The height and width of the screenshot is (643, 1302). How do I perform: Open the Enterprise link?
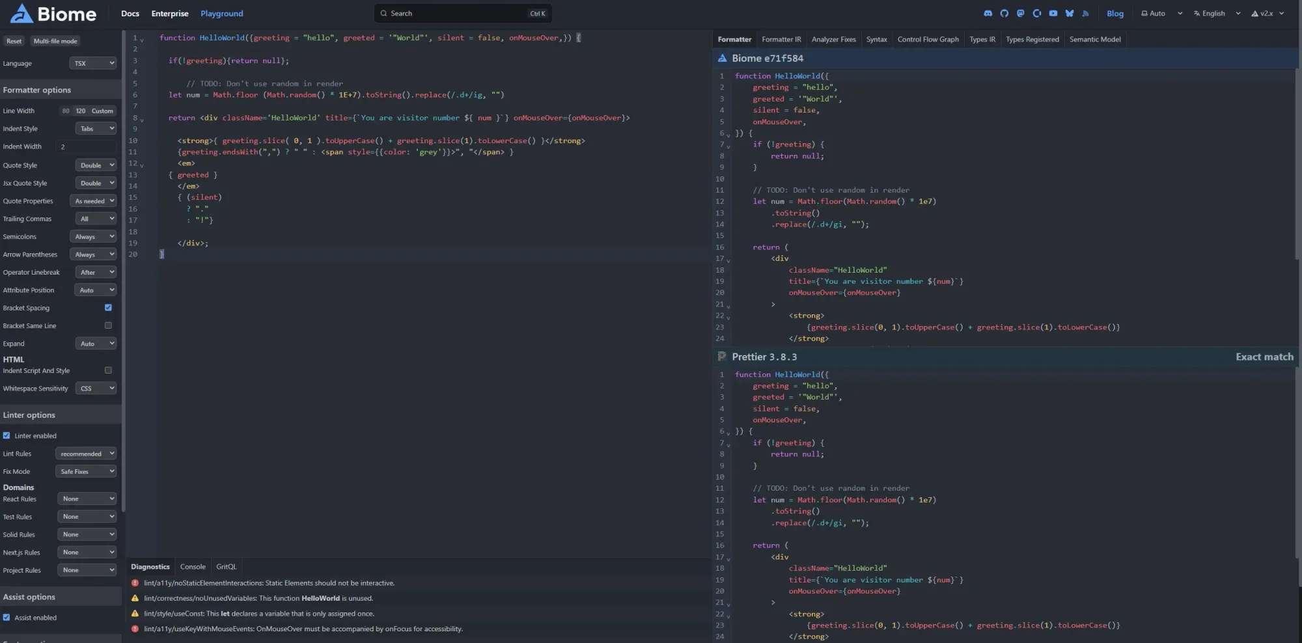(x=170, y=13)
